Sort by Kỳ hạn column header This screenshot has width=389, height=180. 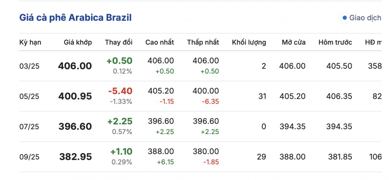[x=30, y=42]
